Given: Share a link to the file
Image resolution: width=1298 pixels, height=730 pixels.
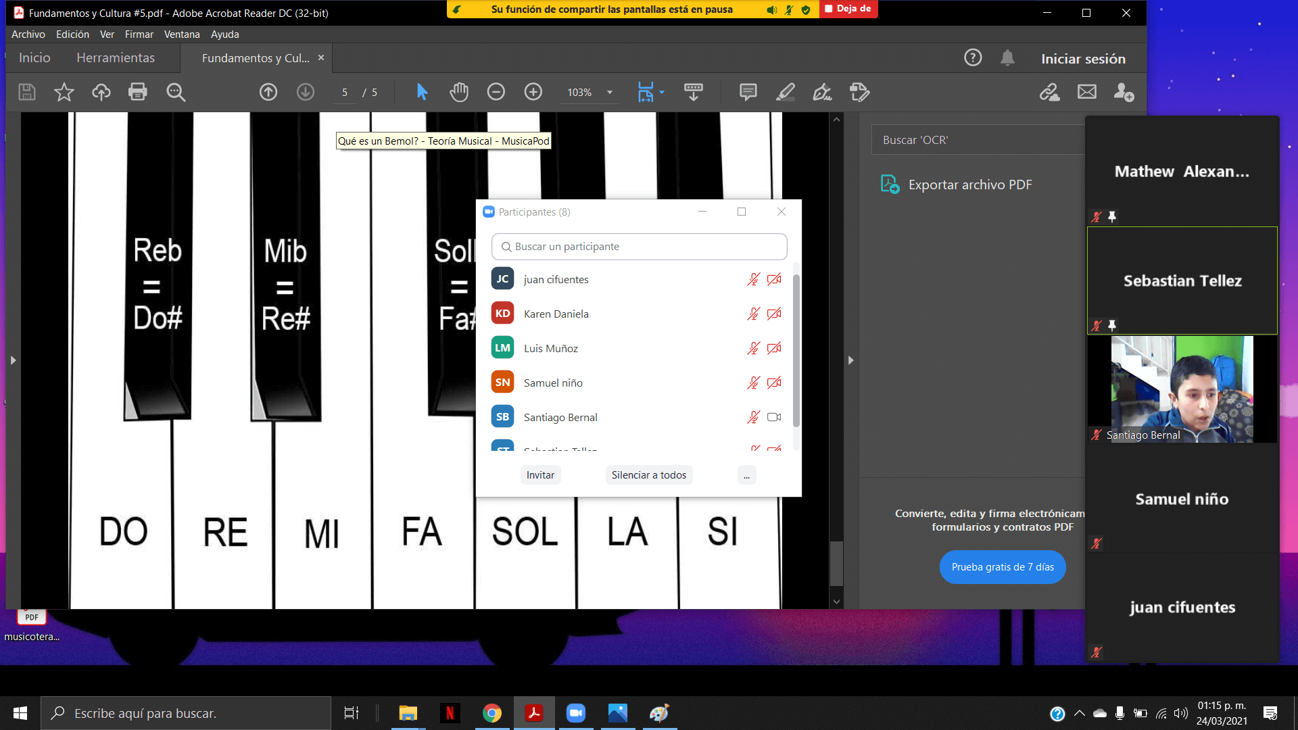Looking at the screenshot, I should [1050, 92].
